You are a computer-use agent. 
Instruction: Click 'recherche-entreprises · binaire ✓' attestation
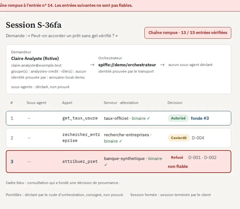[x=128, y=138]
